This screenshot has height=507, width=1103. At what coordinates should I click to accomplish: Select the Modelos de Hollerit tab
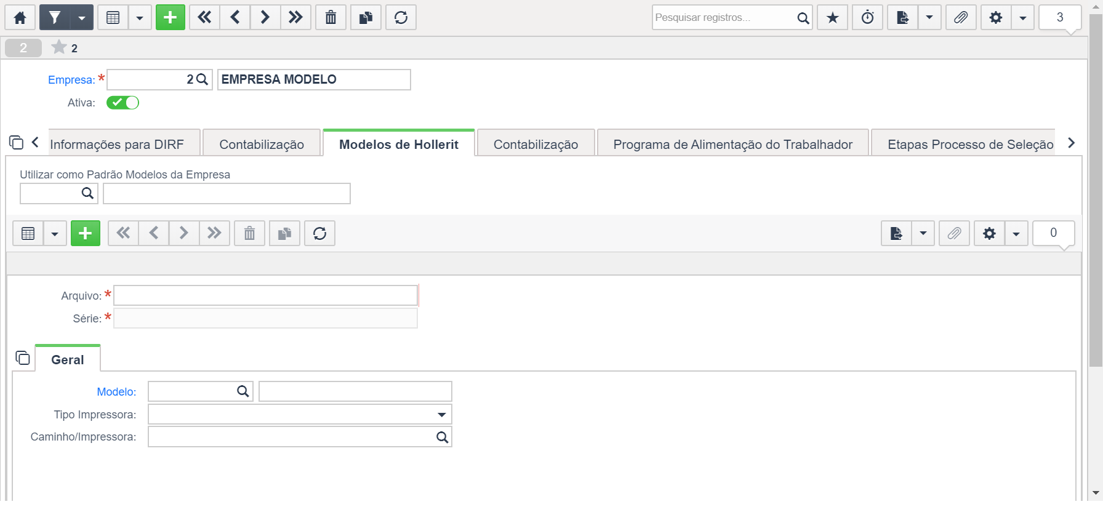click(x=399, y=144)
